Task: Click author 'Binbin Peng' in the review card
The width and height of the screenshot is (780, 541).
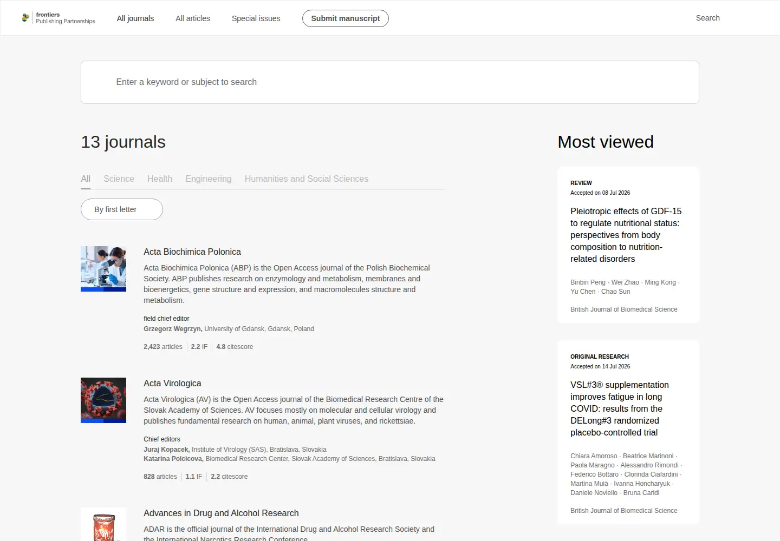Action: pyautogui.click(x=588, y=282)
